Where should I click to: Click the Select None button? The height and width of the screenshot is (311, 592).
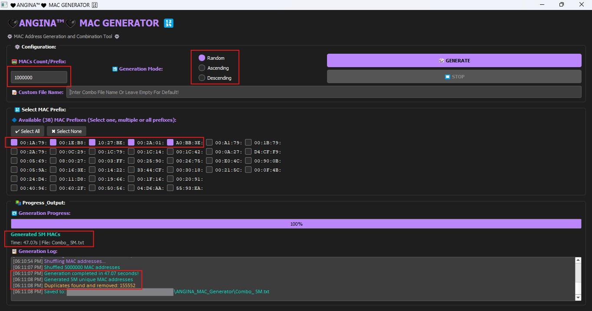coord(67,131)
